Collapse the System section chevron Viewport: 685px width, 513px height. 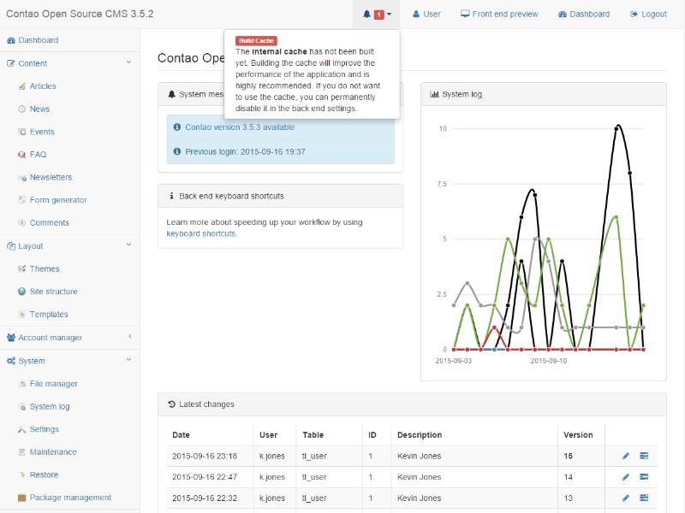pyautogui.click(x=129, y=360)
